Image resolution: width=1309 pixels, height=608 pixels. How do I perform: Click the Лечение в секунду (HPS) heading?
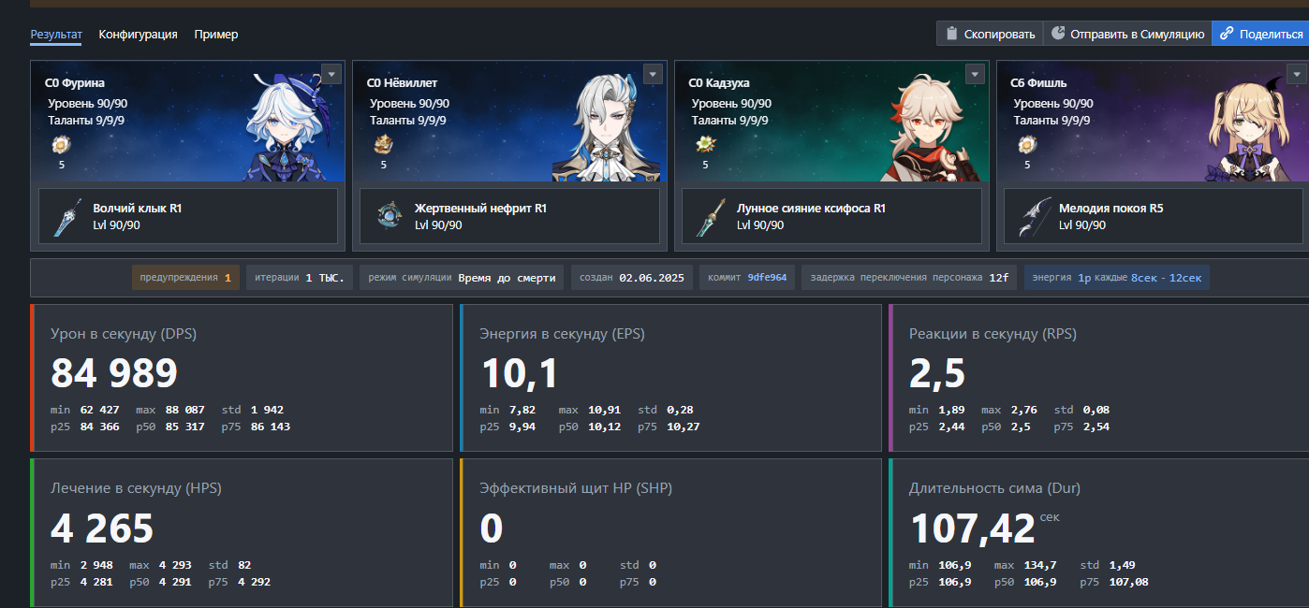tap(136, 488)
